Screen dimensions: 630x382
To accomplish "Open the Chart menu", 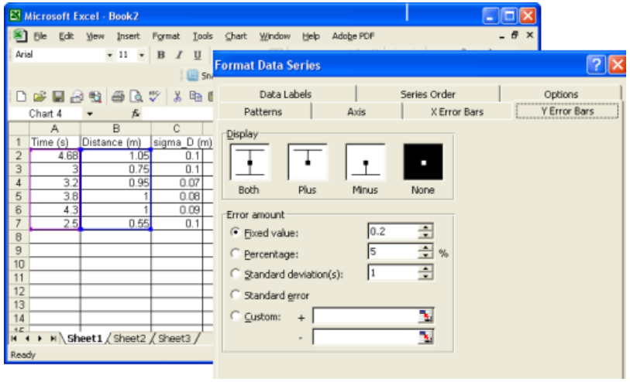I will click(x=236, y=36).
